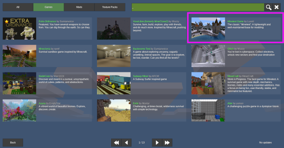
Task: Open the VoxeLibre castle thumbnail
Action: (114, 29)
